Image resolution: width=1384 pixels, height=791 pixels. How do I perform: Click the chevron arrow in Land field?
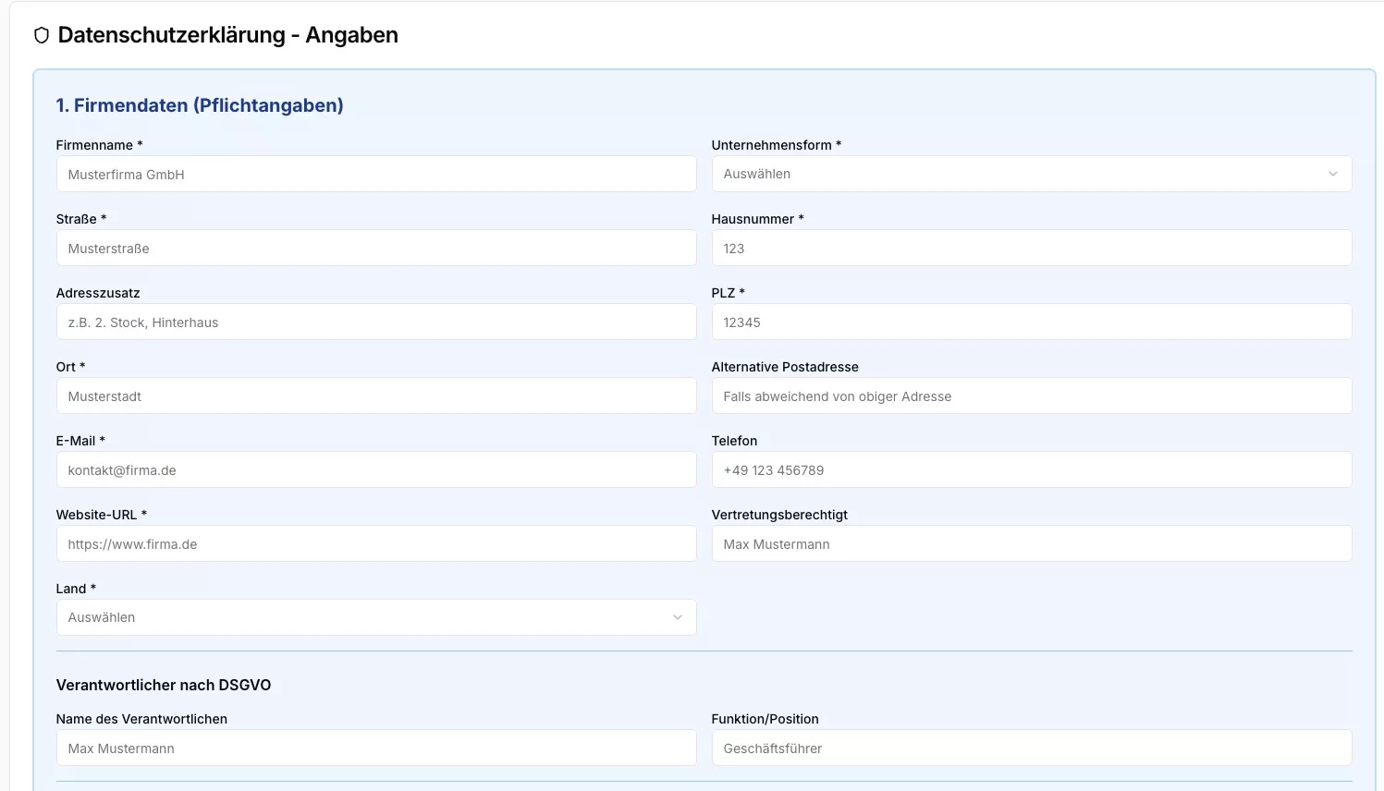click(677, 617)
